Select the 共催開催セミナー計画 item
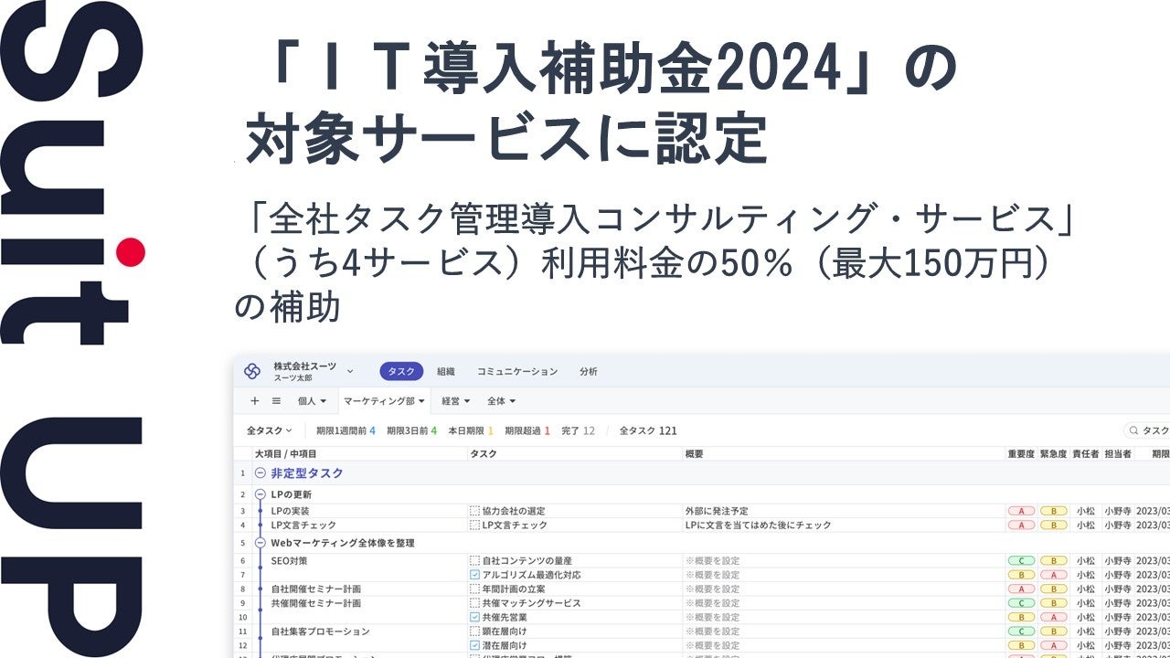Viewport: 1170px width, 658px height. point(316,603)
